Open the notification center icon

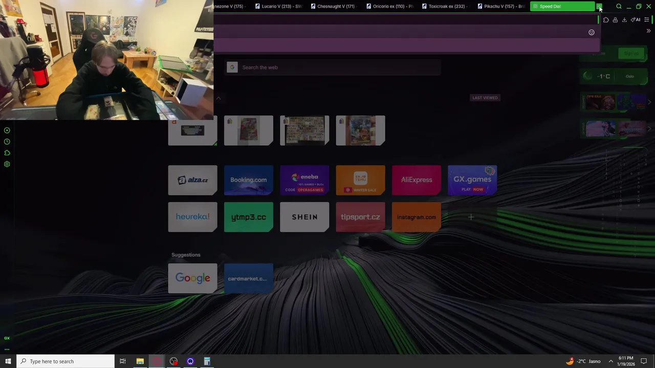point(644,361)
